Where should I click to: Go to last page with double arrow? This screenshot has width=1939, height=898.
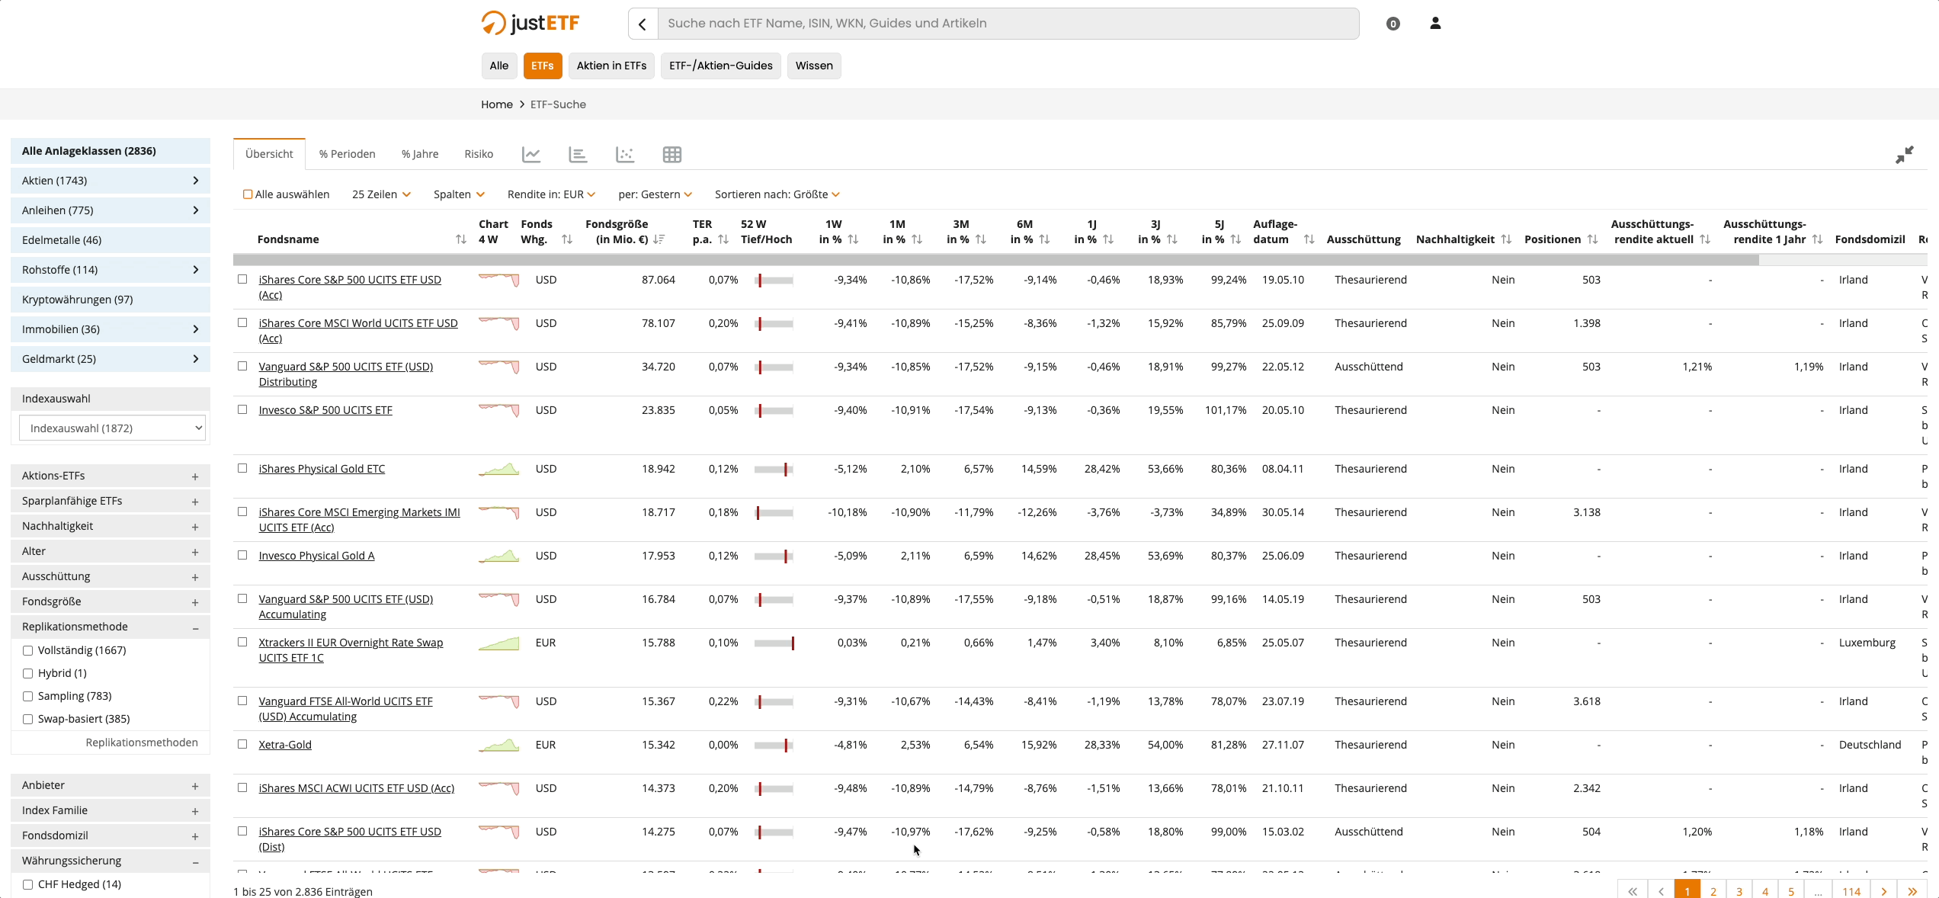click(x=1912, y=891)
